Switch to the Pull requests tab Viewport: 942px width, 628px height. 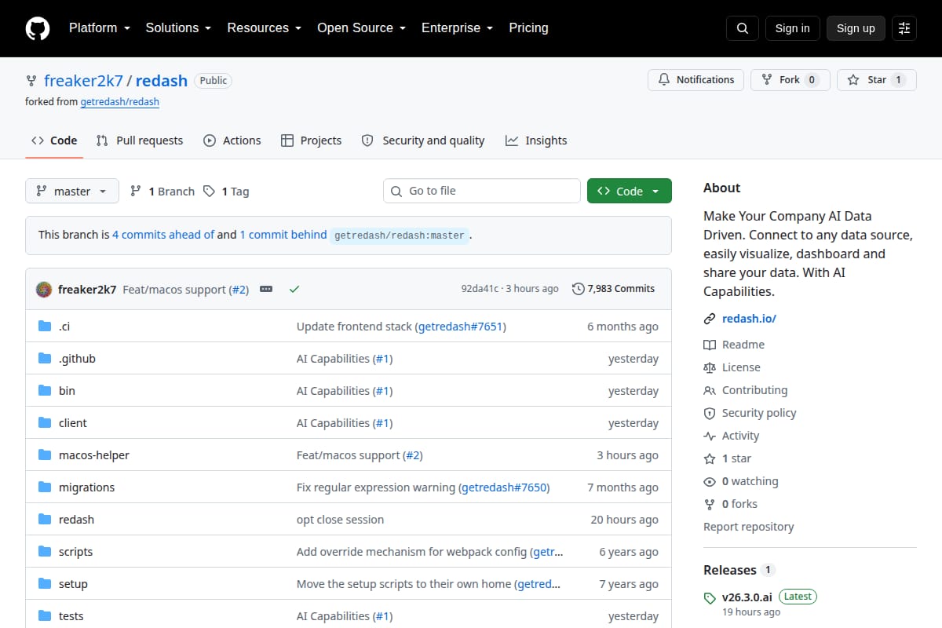pyautogui.click(x=140, y=141)
